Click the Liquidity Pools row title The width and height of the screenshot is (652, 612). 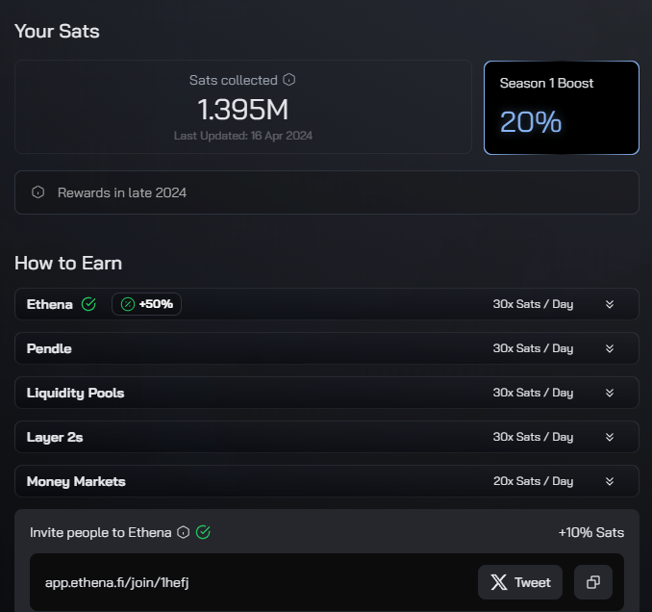point(75,394)
